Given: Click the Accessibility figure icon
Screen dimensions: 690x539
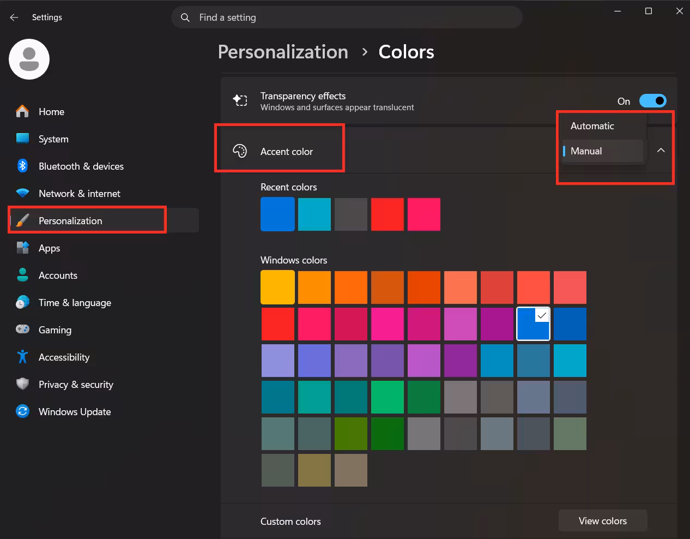Looking at the screenshot, I should tap(22, 357).
